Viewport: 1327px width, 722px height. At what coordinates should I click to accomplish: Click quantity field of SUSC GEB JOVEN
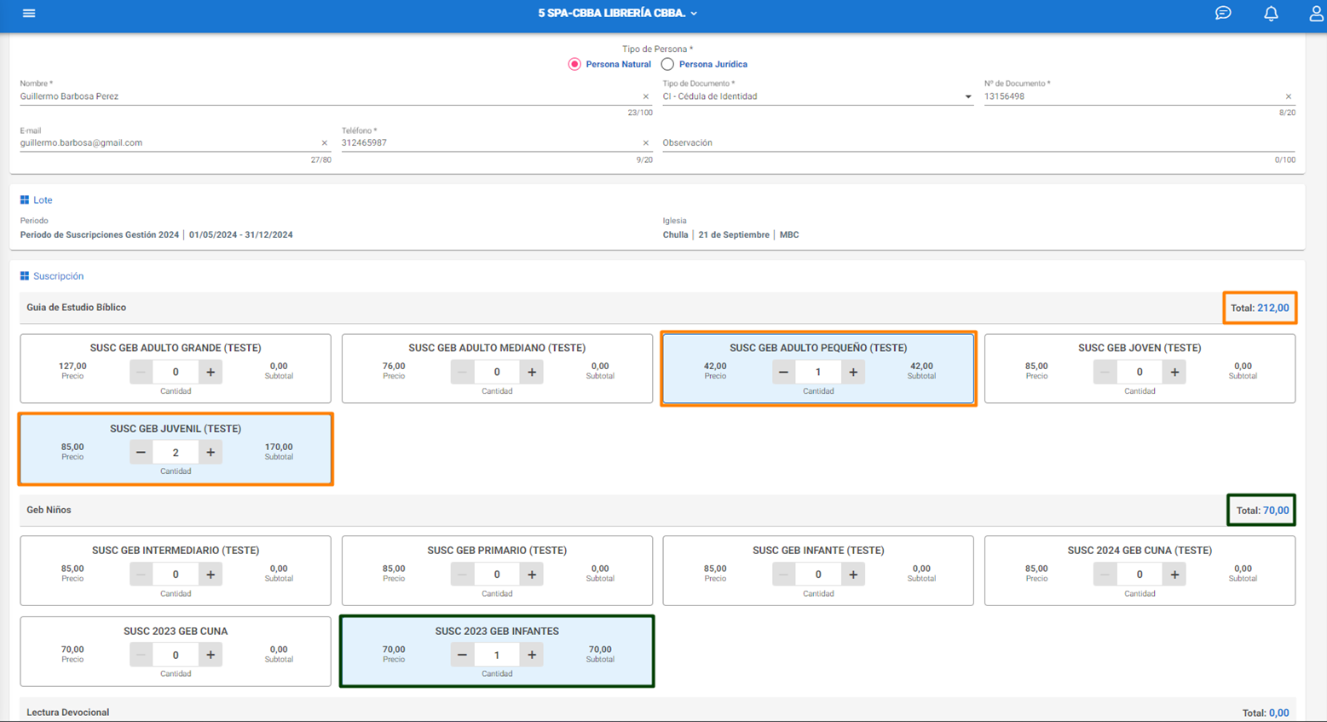1139,372
